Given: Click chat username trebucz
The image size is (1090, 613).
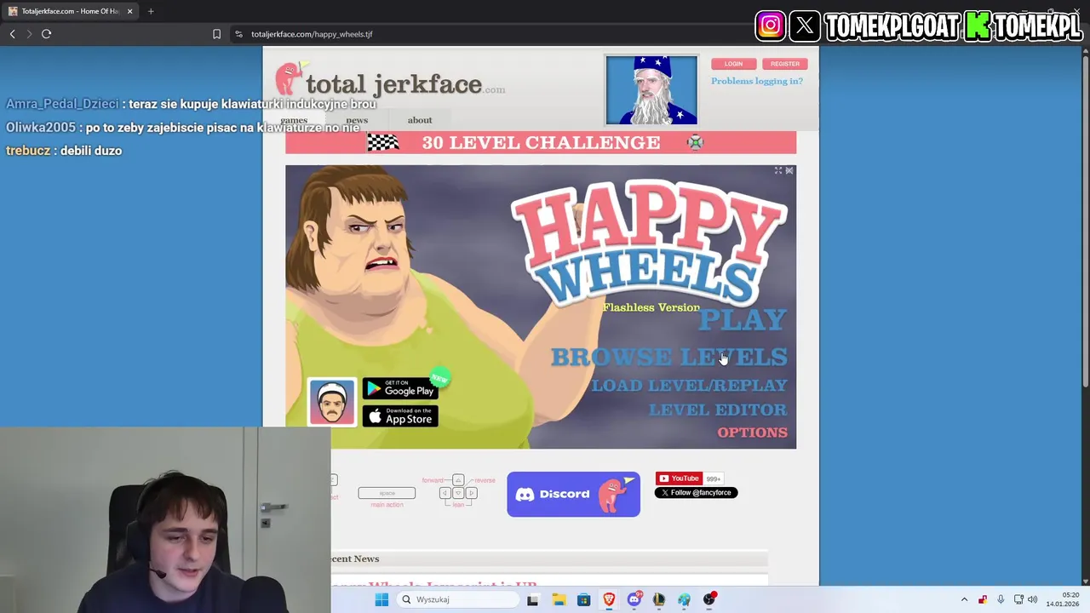Looking at the screenshot, I should pos(28,151).
